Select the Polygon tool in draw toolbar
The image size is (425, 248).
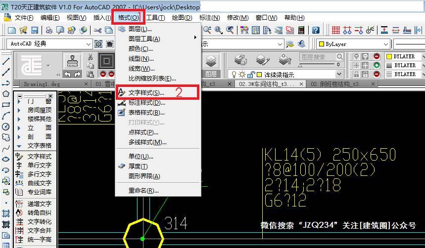pos(6,94)
